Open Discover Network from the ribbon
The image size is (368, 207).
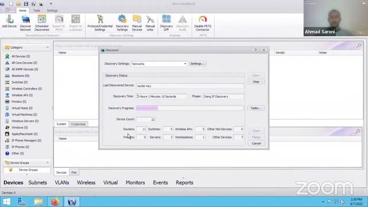tap(25, 23)
